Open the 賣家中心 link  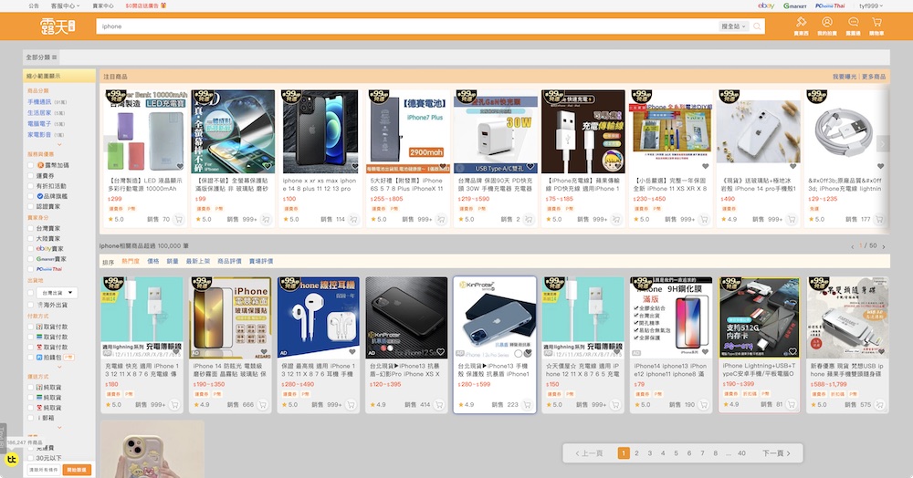click(x=103, y=5)
